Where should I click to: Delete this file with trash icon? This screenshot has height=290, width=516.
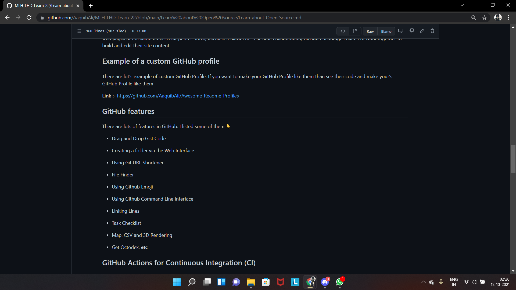pos(432,31)
